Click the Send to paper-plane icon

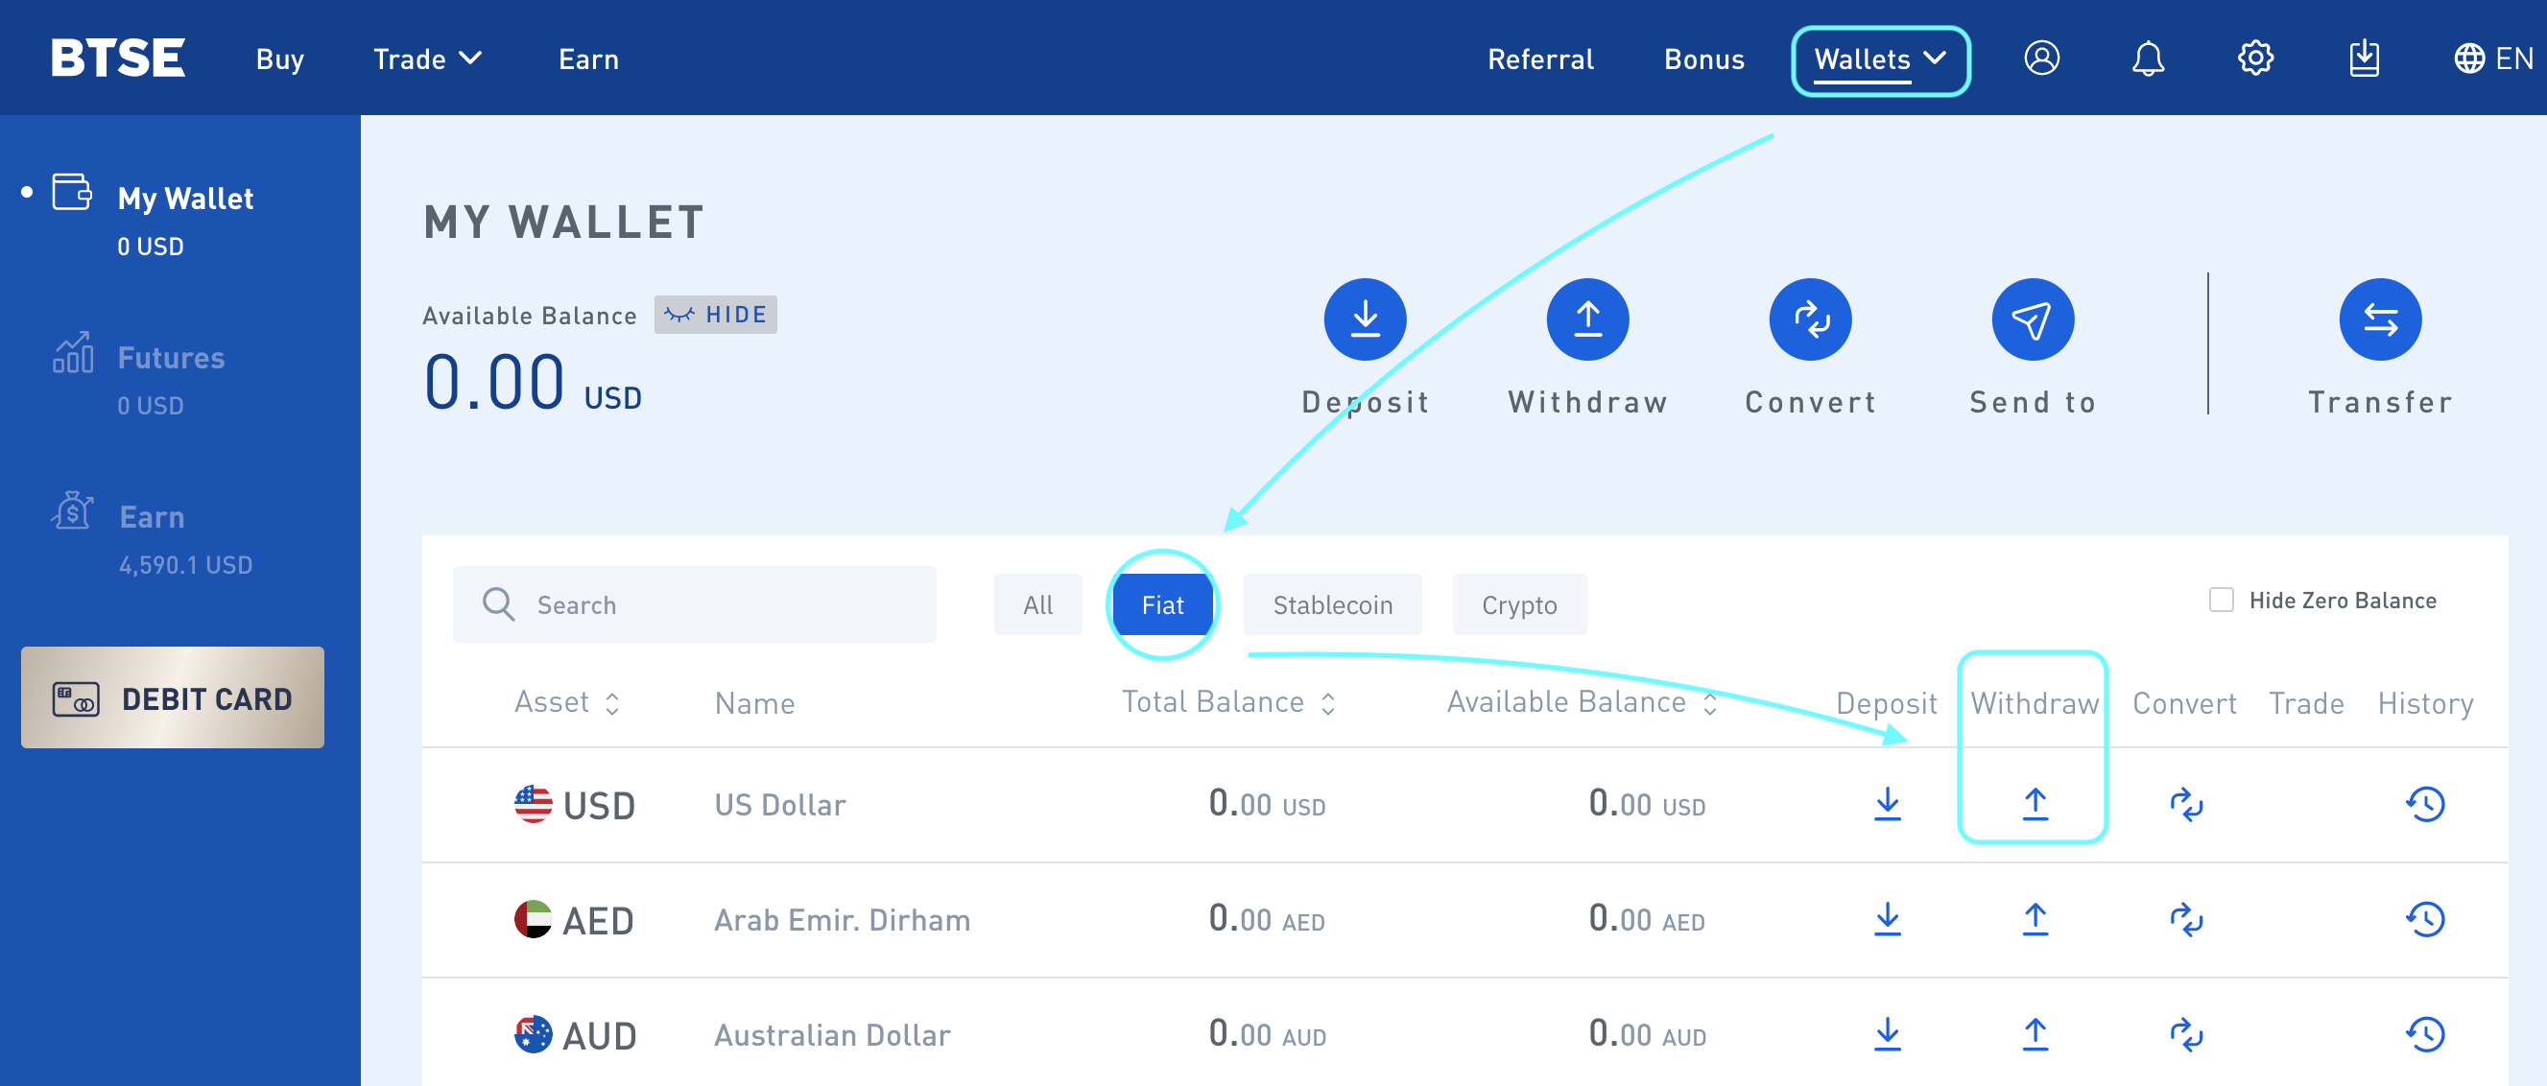[2032, 319]
